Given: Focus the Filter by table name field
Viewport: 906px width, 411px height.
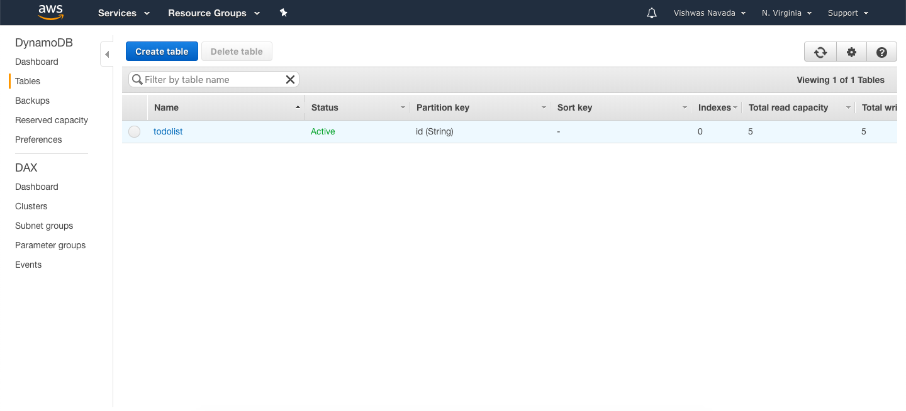Looking at the screenshot, I should point(214,79).
